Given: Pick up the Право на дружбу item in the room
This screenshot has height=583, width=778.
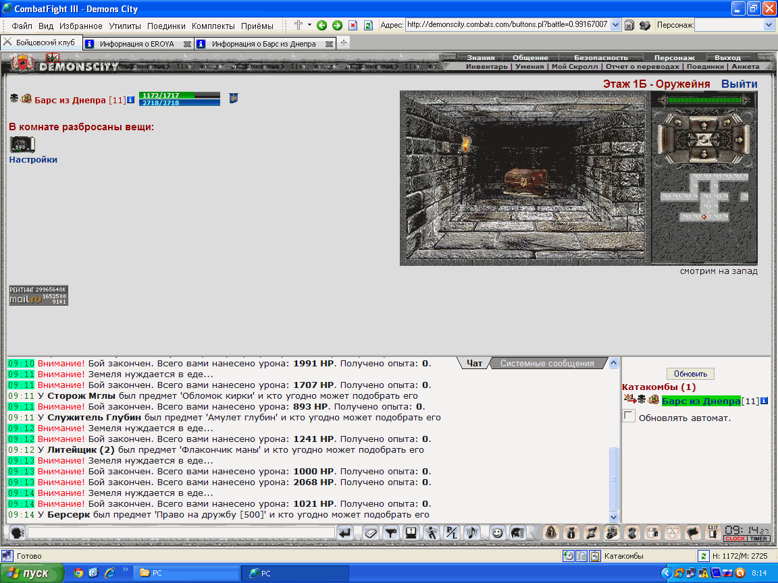Looking at the screenshot, I should 22,145.
